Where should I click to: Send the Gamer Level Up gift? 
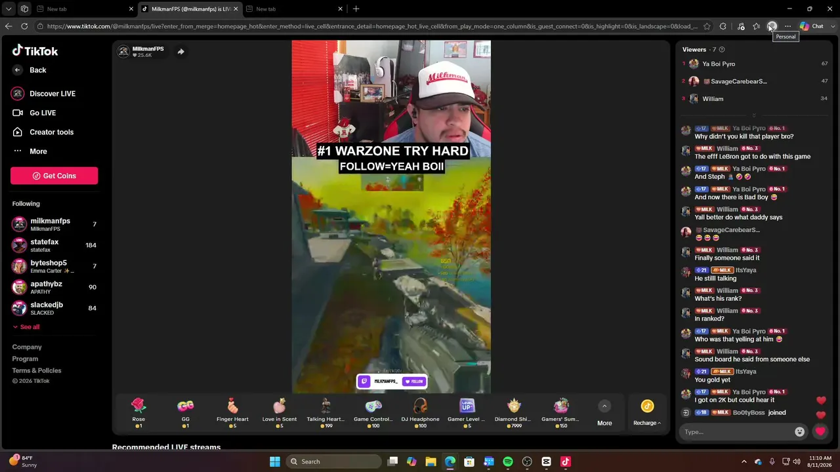coord(467,413)
